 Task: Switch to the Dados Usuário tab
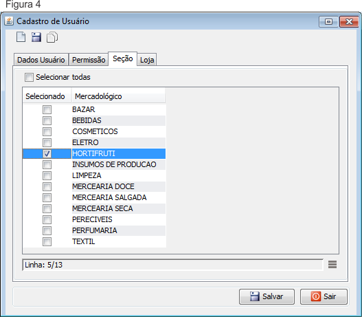(41, 60)
